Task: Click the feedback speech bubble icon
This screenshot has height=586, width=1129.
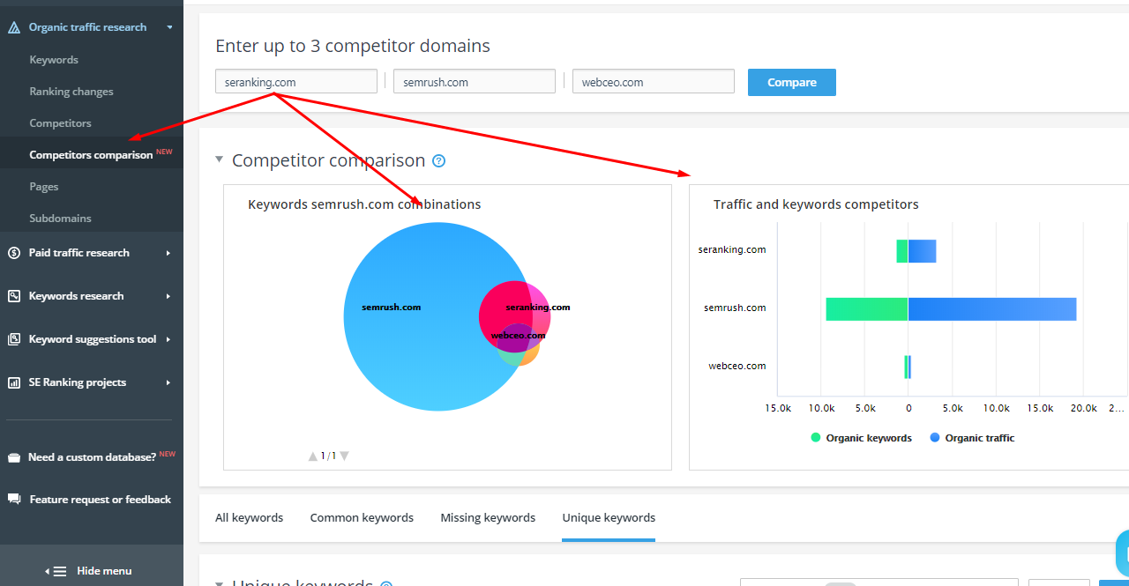Action: point(14,499)
